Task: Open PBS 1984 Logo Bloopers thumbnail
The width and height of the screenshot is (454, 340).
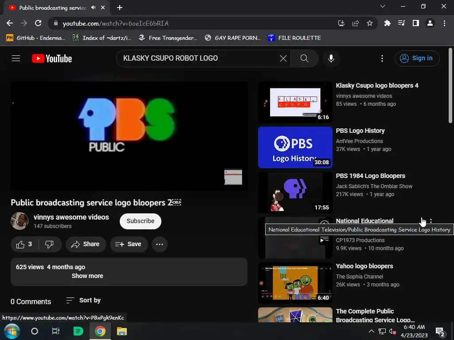Action: click(x=295, y=193)
